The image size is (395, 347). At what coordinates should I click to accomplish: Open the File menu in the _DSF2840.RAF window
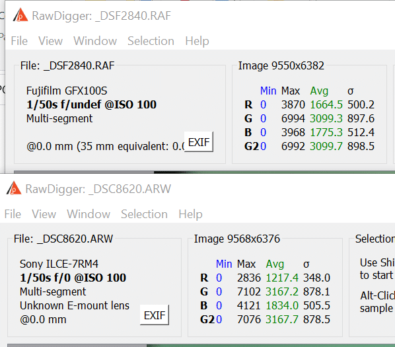tap(19, 41)
